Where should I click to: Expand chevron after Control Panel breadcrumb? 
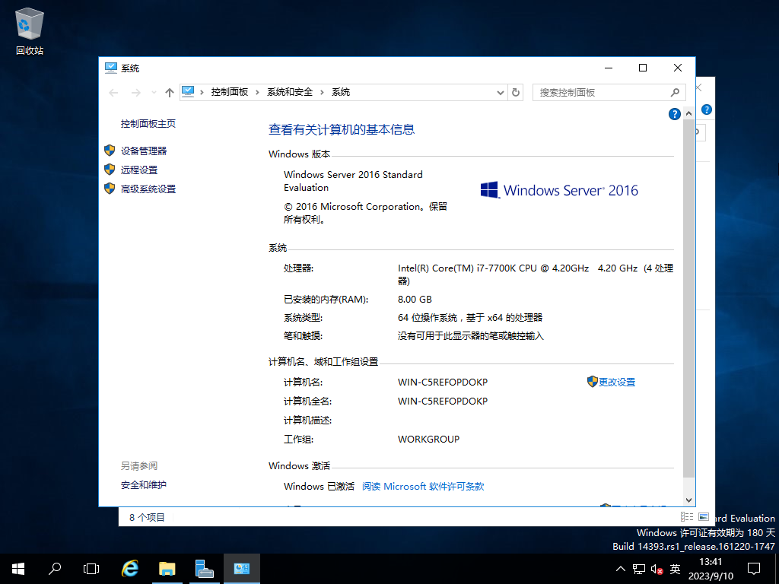(x=257, y=92)
